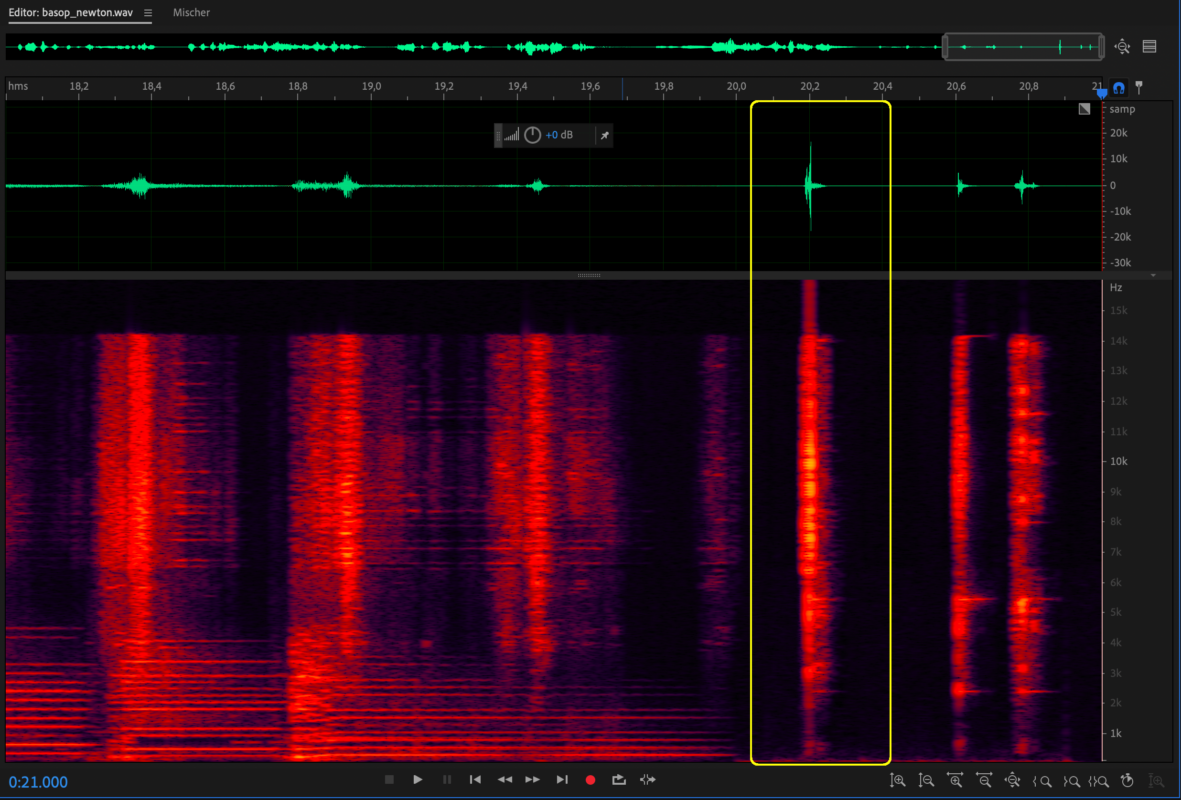Zoom to the selection in-point

(1042, 781)
